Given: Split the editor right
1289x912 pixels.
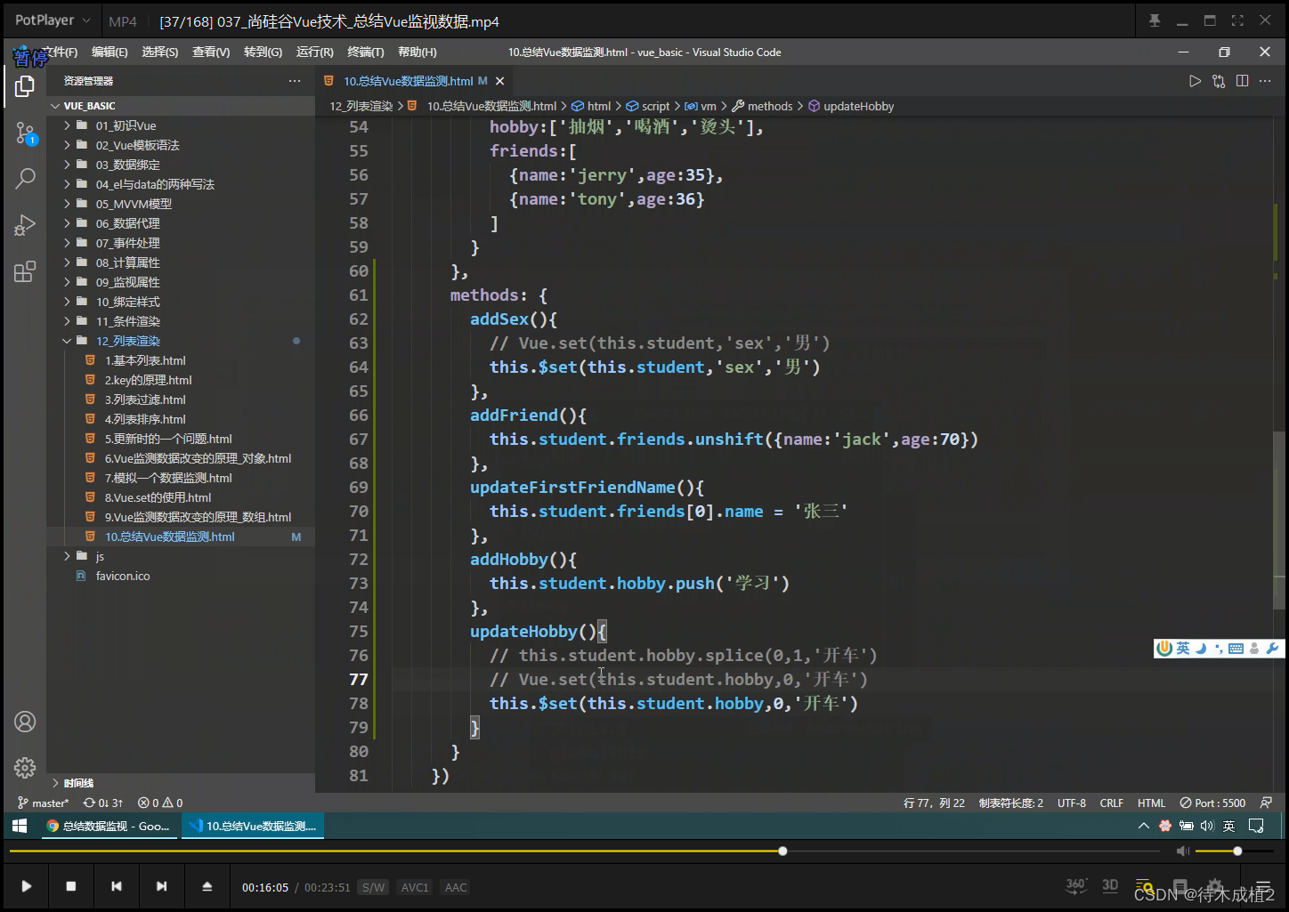Looking at the screenshot, I should pyautogui.click(x=1243, y=81).
